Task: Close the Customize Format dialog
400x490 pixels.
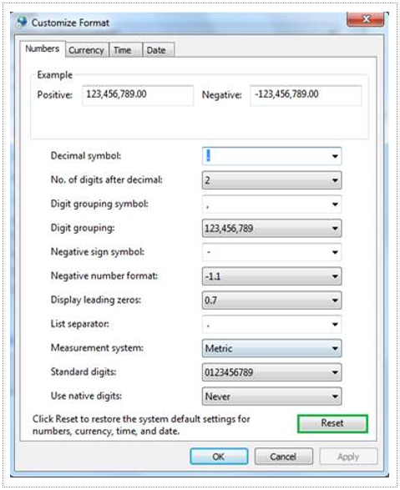Action: point(365,19)
